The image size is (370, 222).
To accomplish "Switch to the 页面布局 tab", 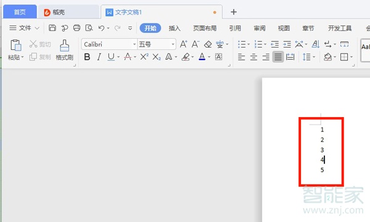I will click(x=205, y=28).
